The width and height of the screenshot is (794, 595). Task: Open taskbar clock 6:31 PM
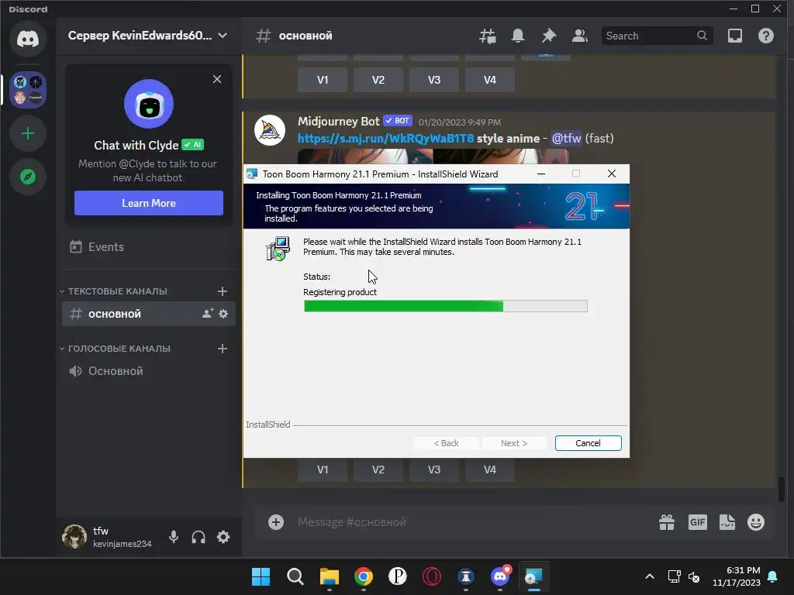737,576
